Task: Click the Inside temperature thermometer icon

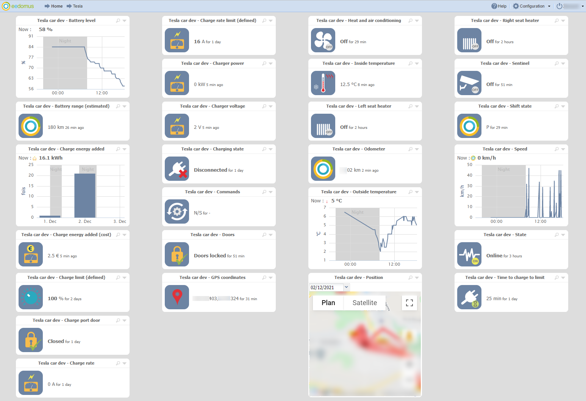Action: click(x=323, y=83)
